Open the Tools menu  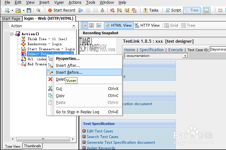tap(91, 3)
